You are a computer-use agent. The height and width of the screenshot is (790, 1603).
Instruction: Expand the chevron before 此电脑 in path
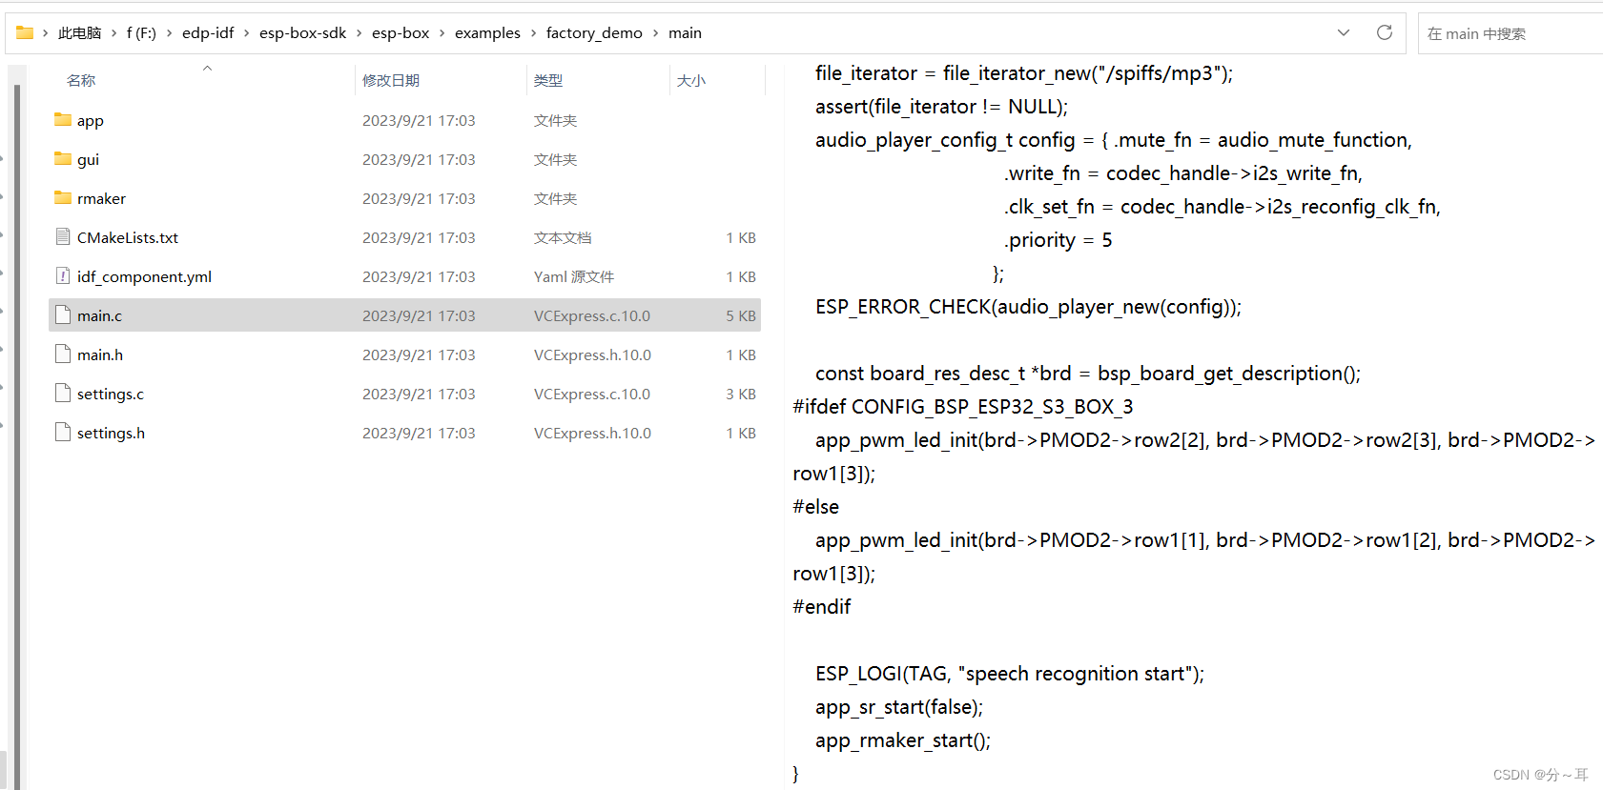(45, 33)
